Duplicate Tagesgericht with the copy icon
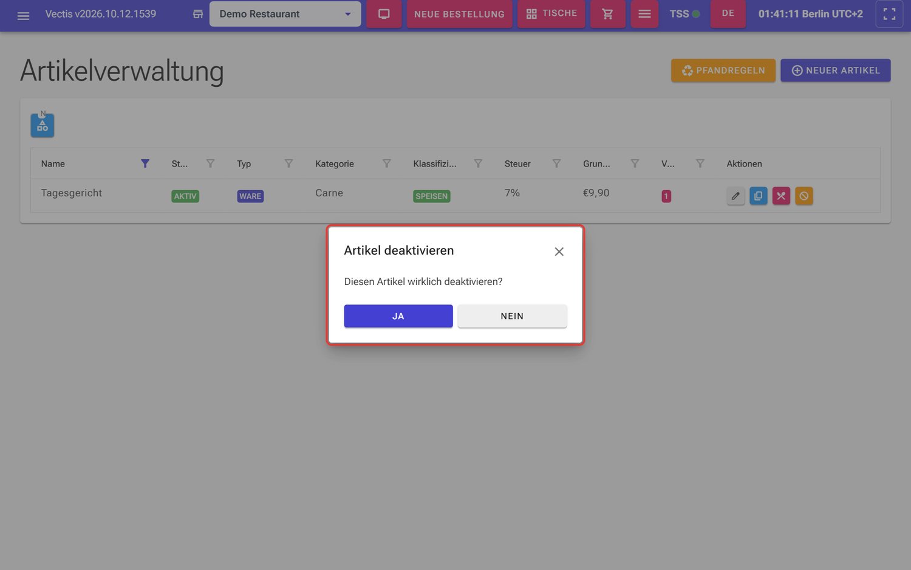911x570 pixels. [758, 196]
